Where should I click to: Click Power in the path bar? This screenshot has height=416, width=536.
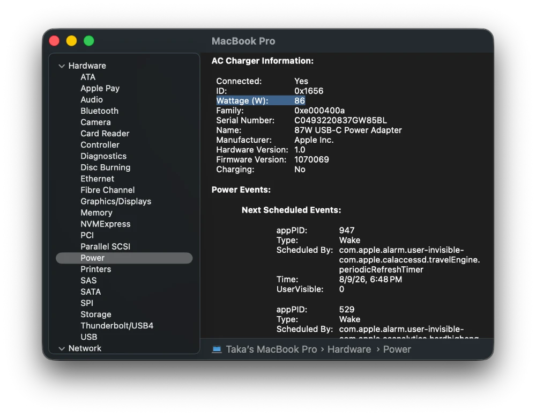[397, 349]
